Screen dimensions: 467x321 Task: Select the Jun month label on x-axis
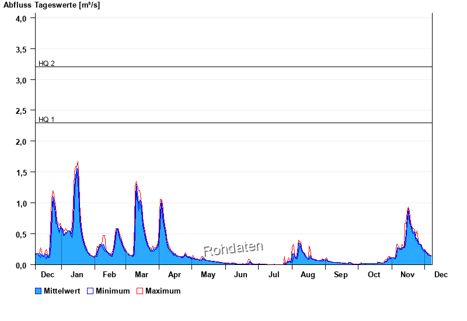pos(241,274)
